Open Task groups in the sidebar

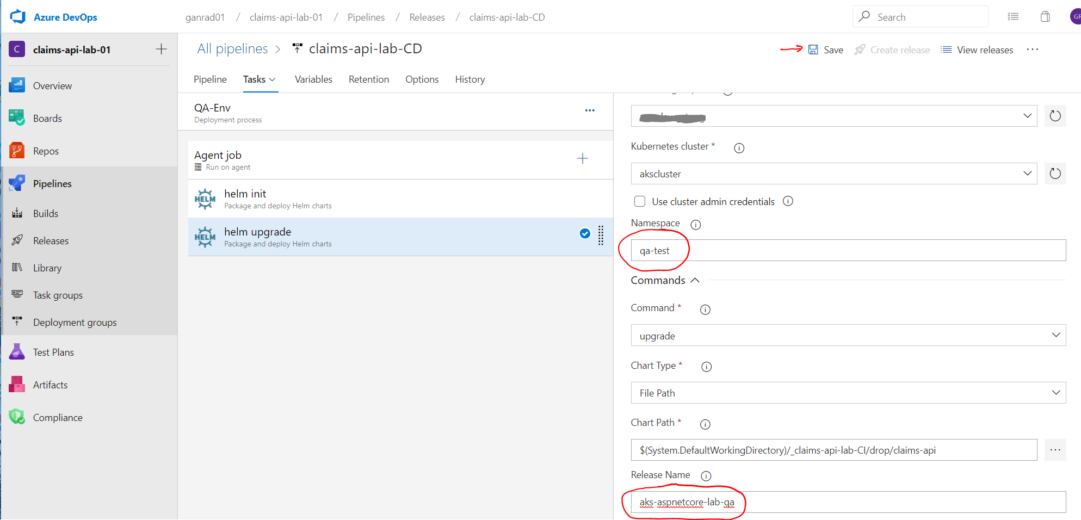[x=58, y=295]
